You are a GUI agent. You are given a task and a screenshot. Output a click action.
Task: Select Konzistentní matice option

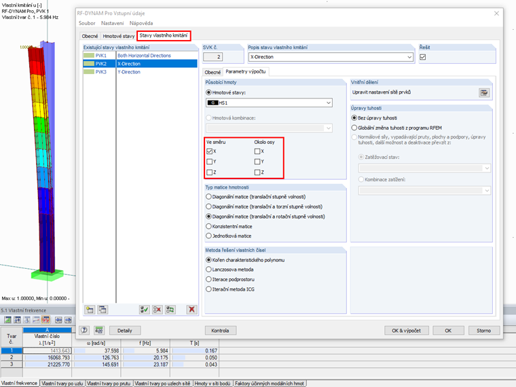click(208, 226)
